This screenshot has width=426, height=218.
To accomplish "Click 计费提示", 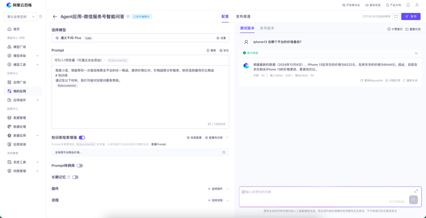I will [395, 29].
